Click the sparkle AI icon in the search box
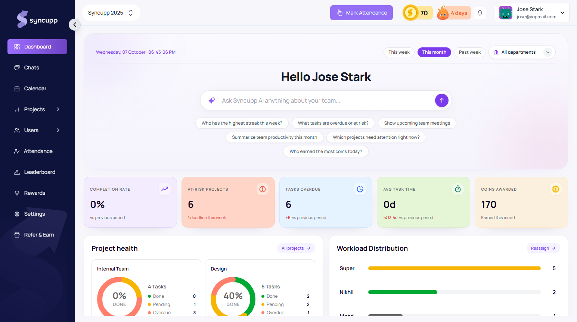 212,100
